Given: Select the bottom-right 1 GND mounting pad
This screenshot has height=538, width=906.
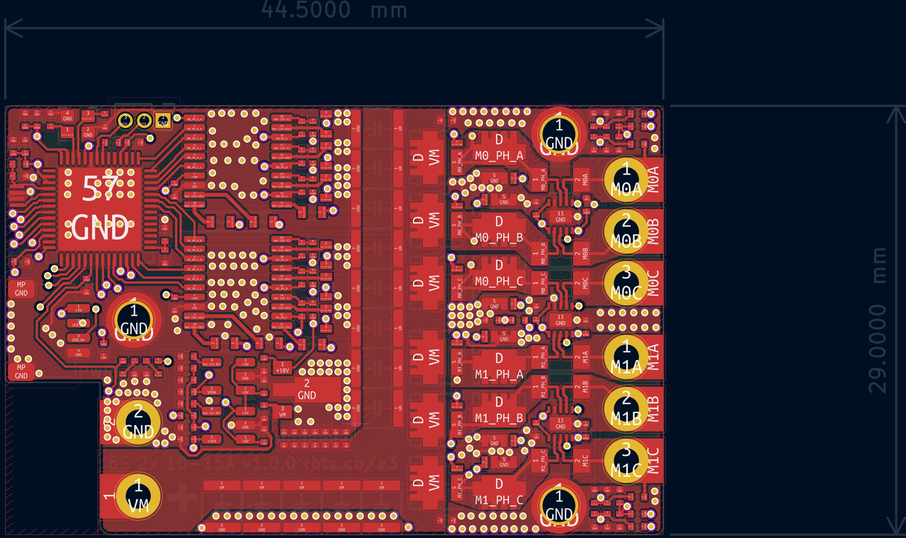Looking at the screenshot, I should click(559, 506).
